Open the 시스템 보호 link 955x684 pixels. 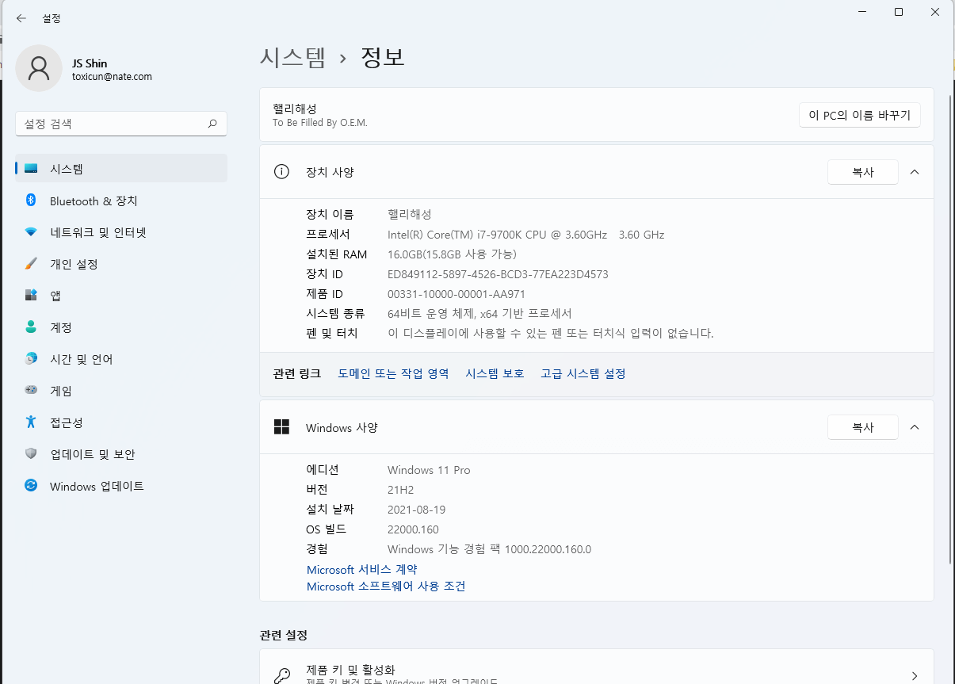(495, 373)
